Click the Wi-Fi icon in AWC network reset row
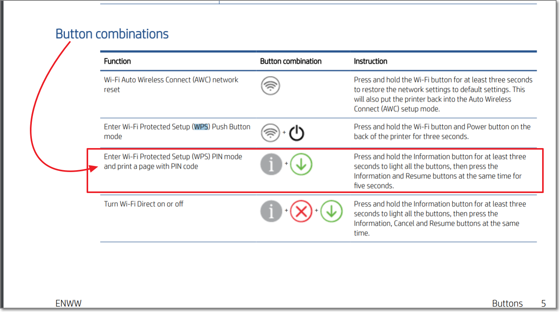560x312 pixels. [270, 86]
